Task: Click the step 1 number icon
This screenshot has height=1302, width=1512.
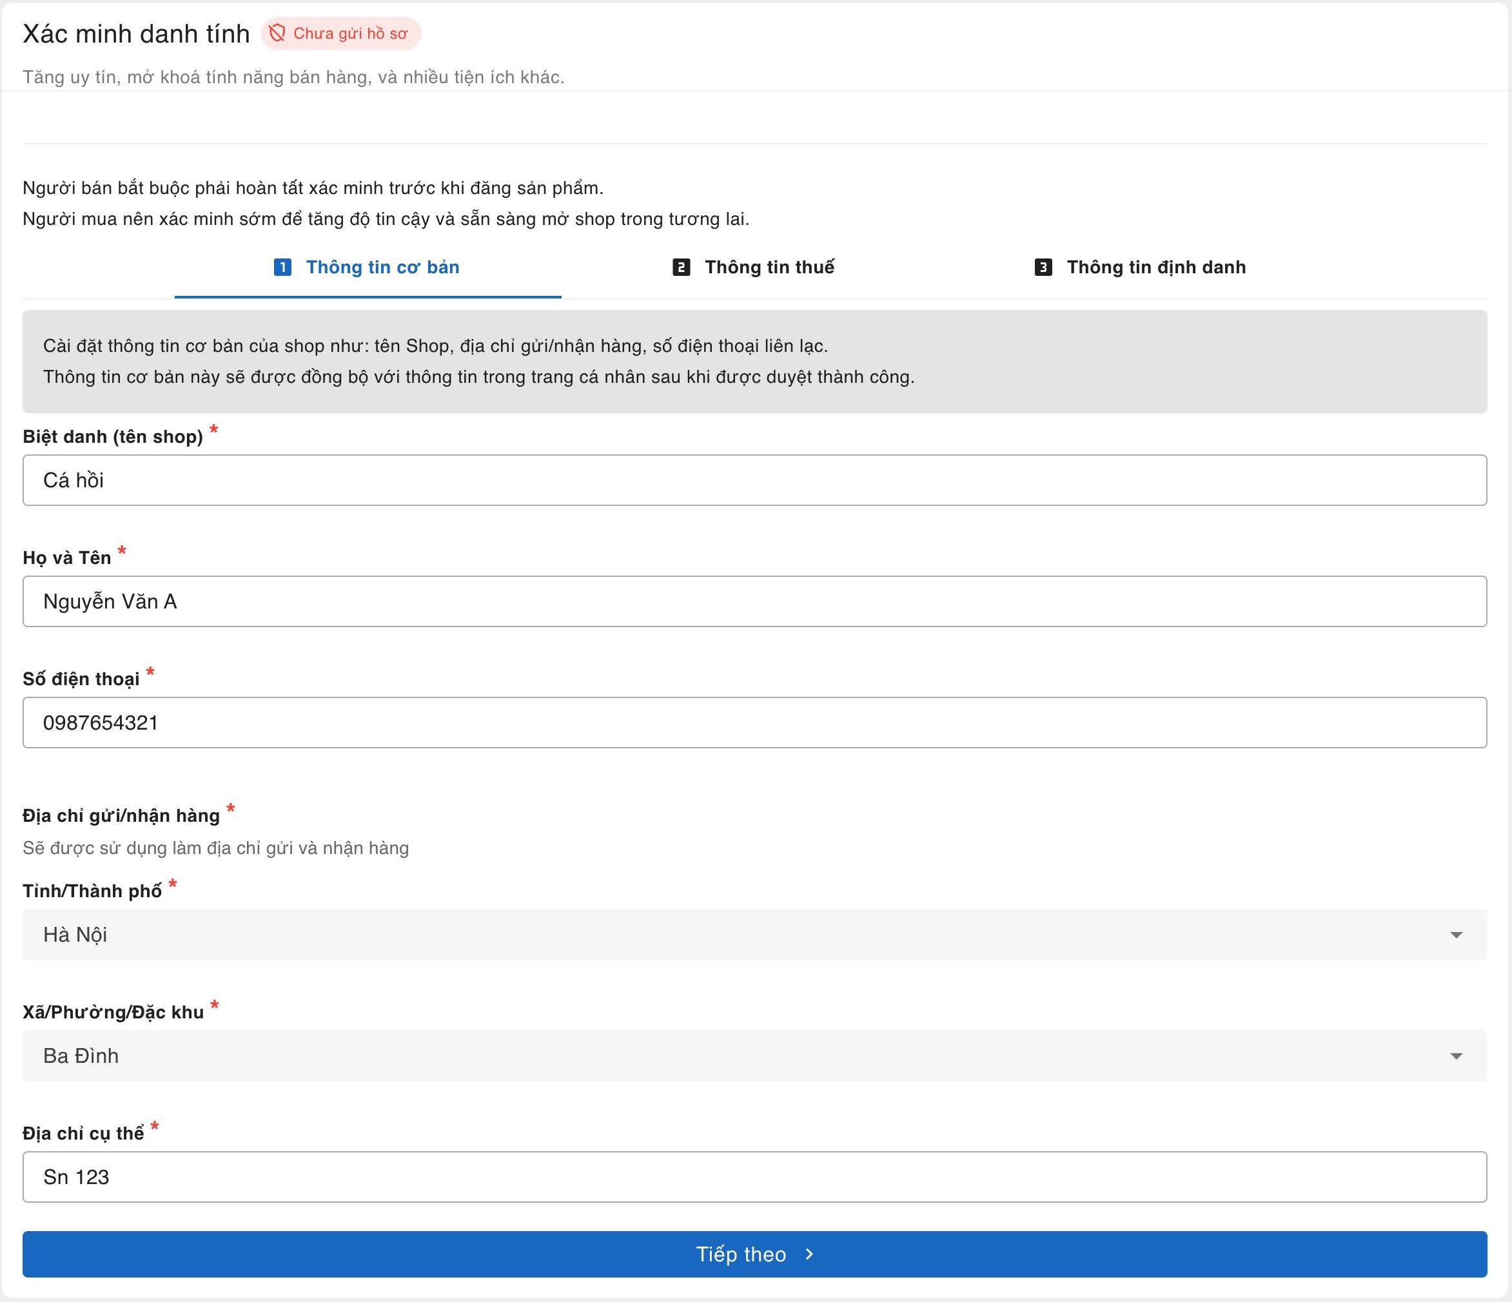Action: pyautogui.click(x=282, y=267)
